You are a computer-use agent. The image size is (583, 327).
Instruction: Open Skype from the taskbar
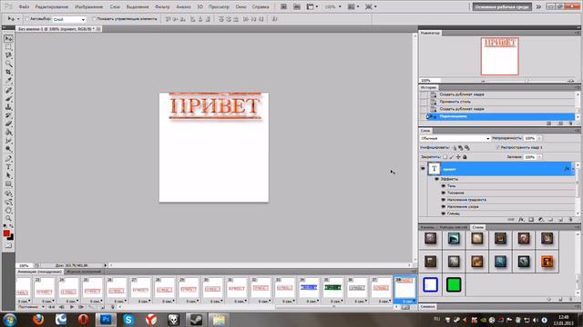(128, 320)
